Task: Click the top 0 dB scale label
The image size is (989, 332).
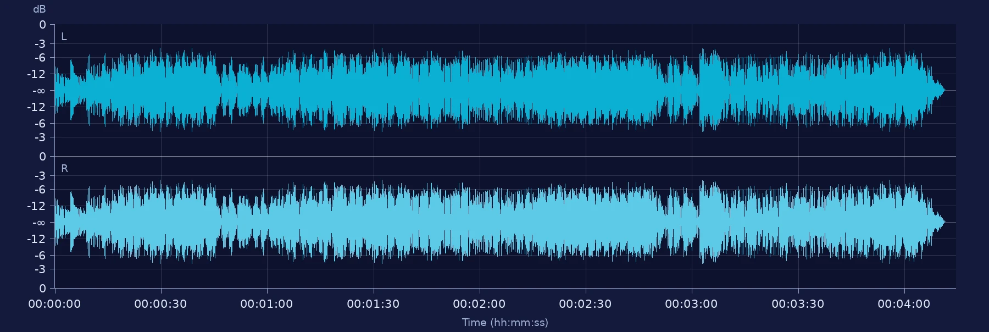Action: coord(42,25)
